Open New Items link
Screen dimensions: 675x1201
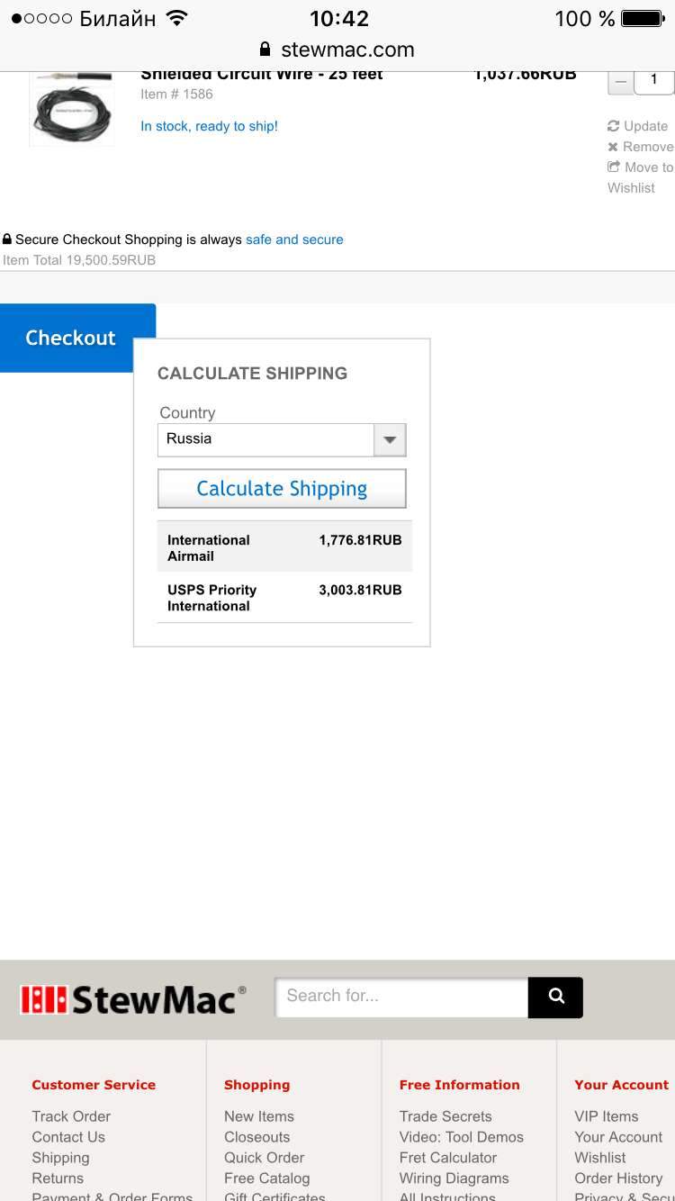coord(259,1116)
